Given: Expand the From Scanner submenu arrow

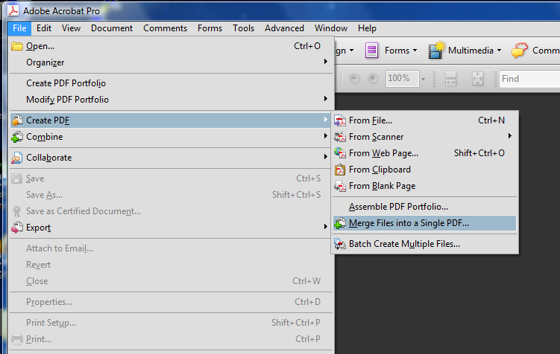Looking at the screenshot, I should (509, 135).
